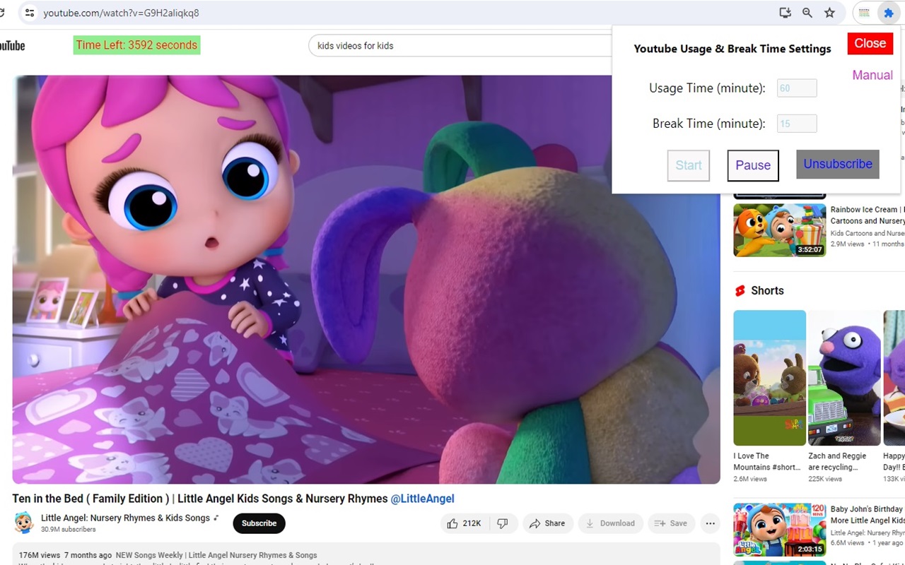Click the Break Time minute input field
The width and height of the screenshot is (905, 565).
797,124
